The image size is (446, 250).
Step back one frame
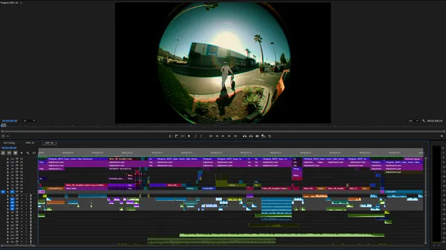pos(217,136)
